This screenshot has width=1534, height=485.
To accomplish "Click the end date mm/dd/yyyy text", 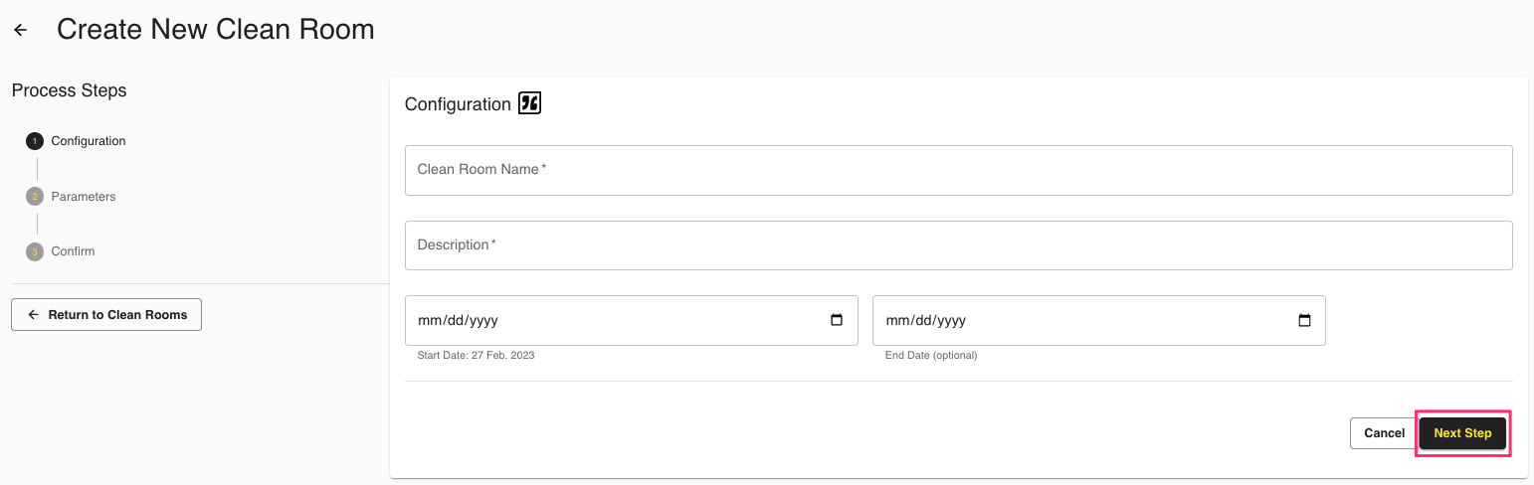I will [x=926, y=320].
